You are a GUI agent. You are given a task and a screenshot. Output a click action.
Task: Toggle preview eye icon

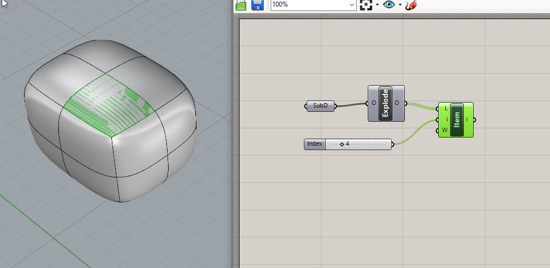coord(389,4)
